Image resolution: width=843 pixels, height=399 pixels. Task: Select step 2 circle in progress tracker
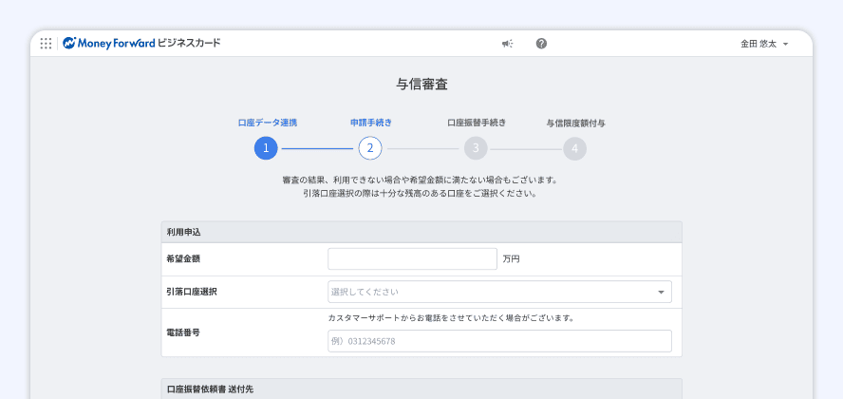click(x=370, y=148)
